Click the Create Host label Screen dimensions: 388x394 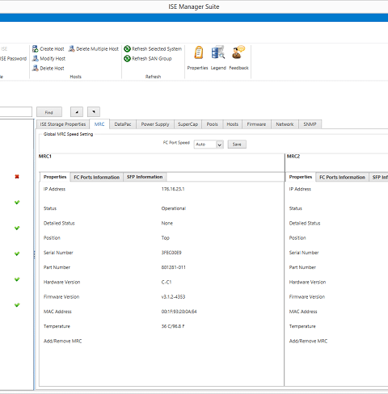click(52, 49)
